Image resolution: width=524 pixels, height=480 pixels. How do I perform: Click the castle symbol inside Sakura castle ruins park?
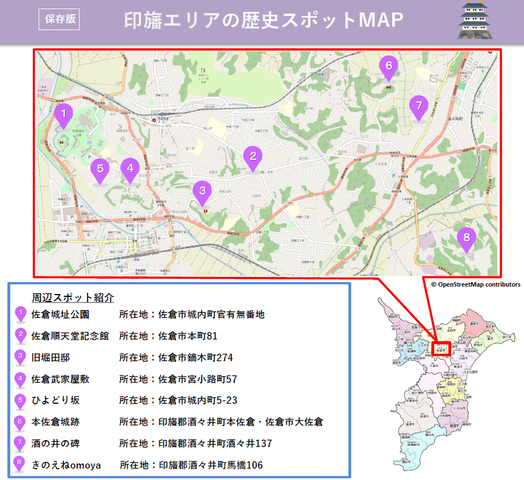point(61,142)
